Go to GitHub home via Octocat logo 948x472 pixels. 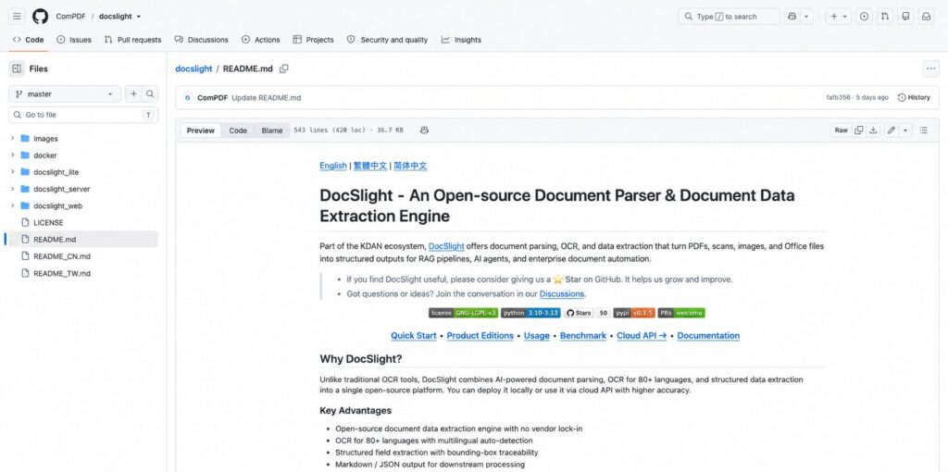(x=40, y=17)
